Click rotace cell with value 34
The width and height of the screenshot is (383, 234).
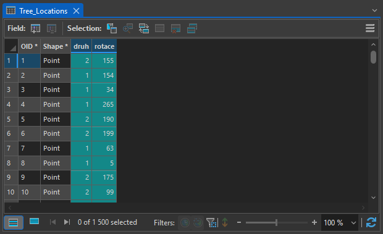pos(104,90)
